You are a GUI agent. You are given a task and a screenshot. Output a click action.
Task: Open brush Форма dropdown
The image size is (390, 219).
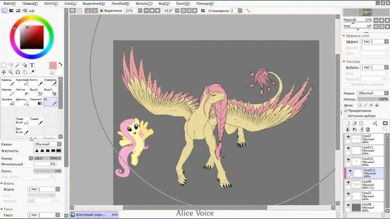tap(44, 189)
